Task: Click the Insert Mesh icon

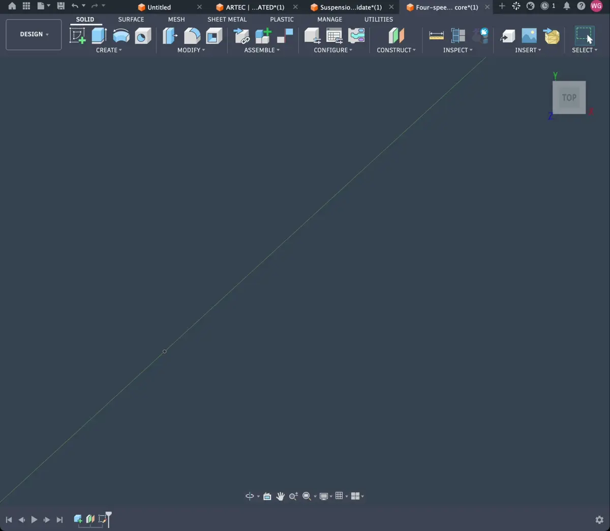Action: click(552, 36)
